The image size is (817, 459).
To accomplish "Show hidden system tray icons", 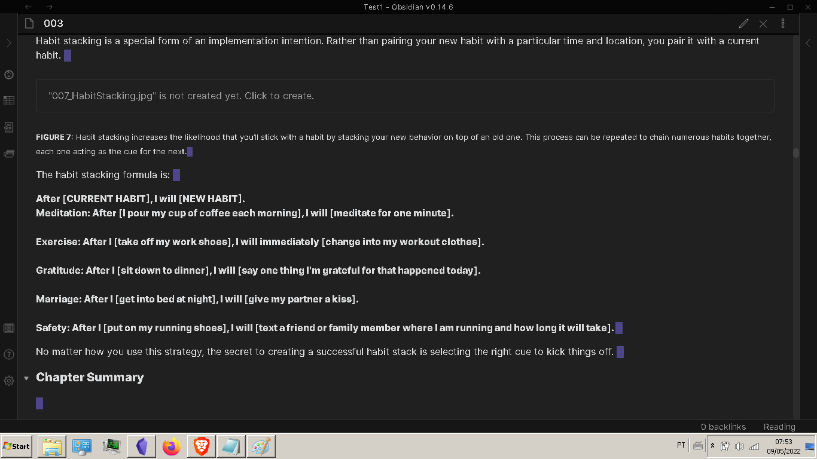I will (712, 446).
